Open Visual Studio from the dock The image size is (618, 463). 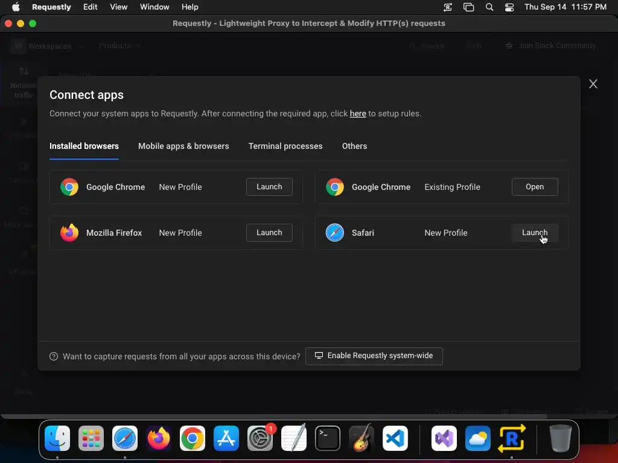(444, 438)
